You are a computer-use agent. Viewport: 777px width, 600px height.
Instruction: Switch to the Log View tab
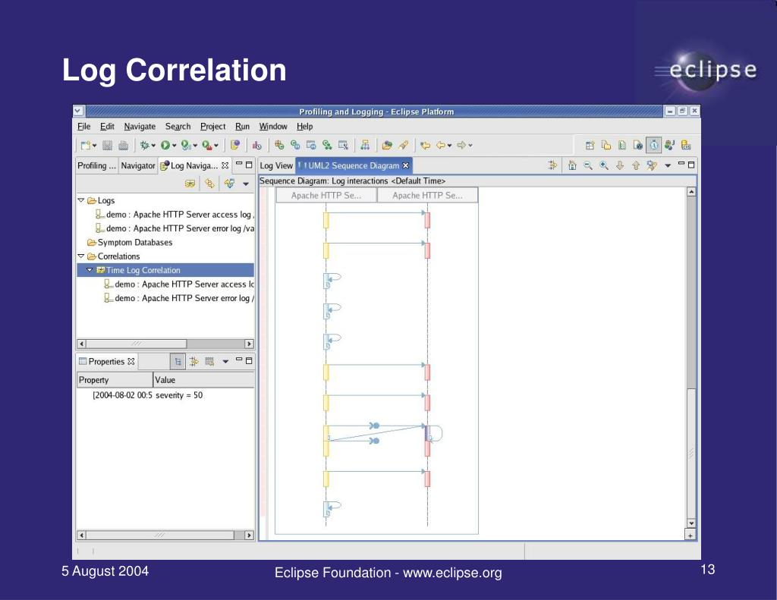[276, 165]
